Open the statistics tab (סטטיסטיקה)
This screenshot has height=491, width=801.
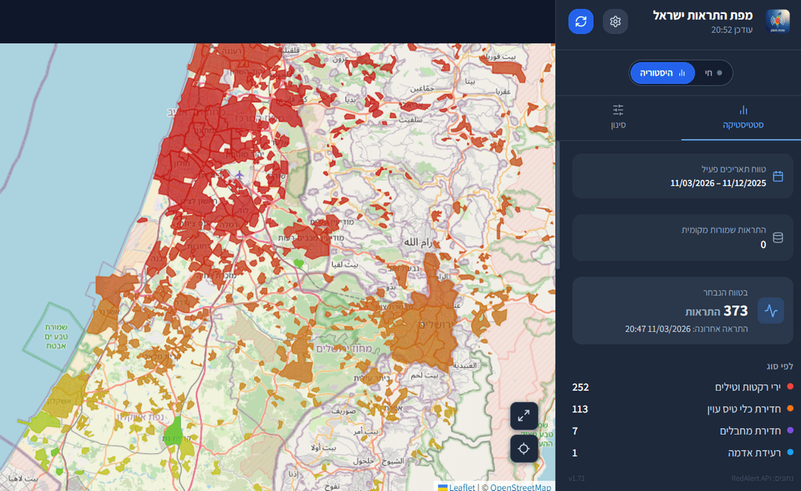742,117
